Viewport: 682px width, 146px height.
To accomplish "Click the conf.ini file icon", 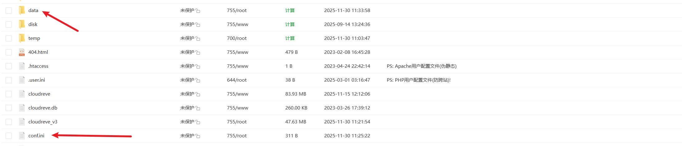I will click(x=22, y=136).
